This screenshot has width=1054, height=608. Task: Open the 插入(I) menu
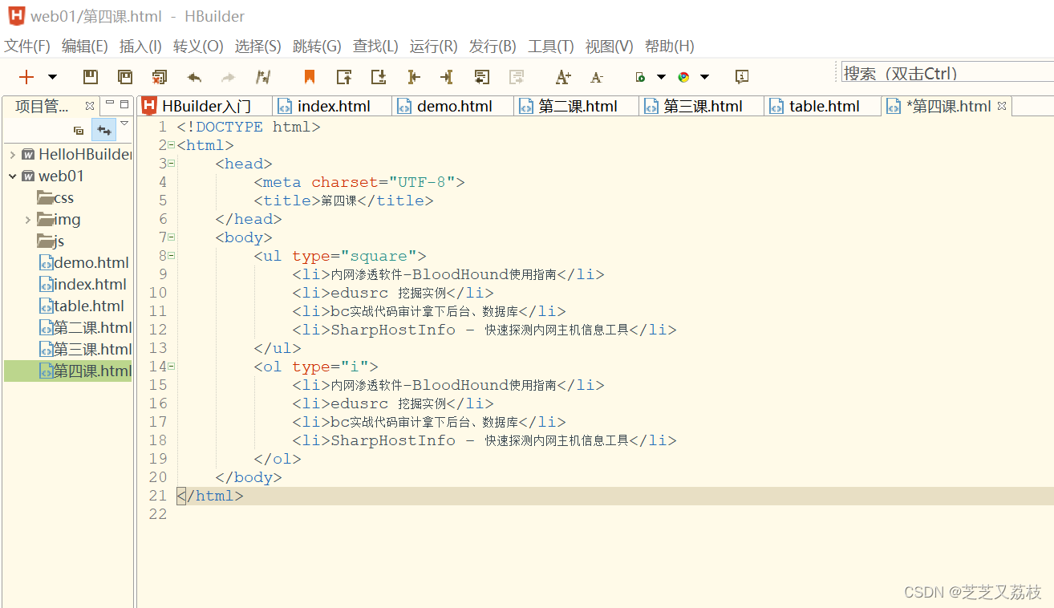tap(140, 47)
